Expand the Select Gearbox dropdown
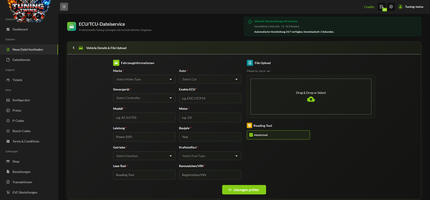430x200 pixels. 144,156
